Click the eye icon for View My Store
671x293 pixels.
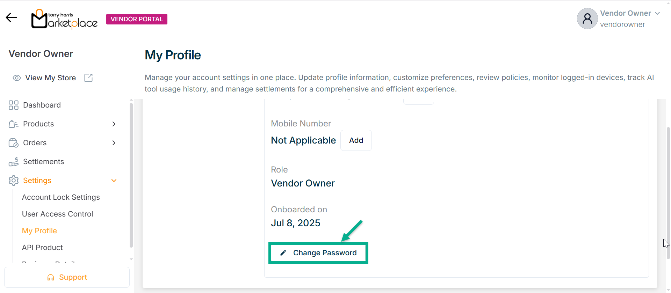tap(17, 78)
